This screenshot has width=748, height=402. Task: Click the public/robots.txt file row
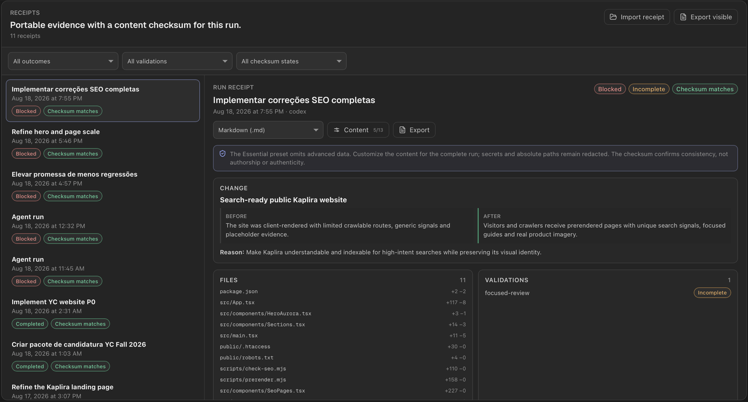coord(343,358)
